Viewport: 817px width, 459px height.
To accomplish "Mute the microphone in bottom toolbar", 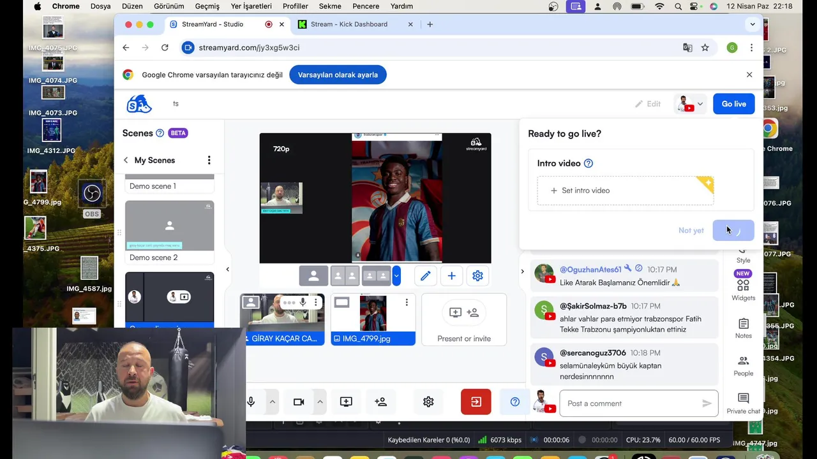I will (x=251, y=402).
